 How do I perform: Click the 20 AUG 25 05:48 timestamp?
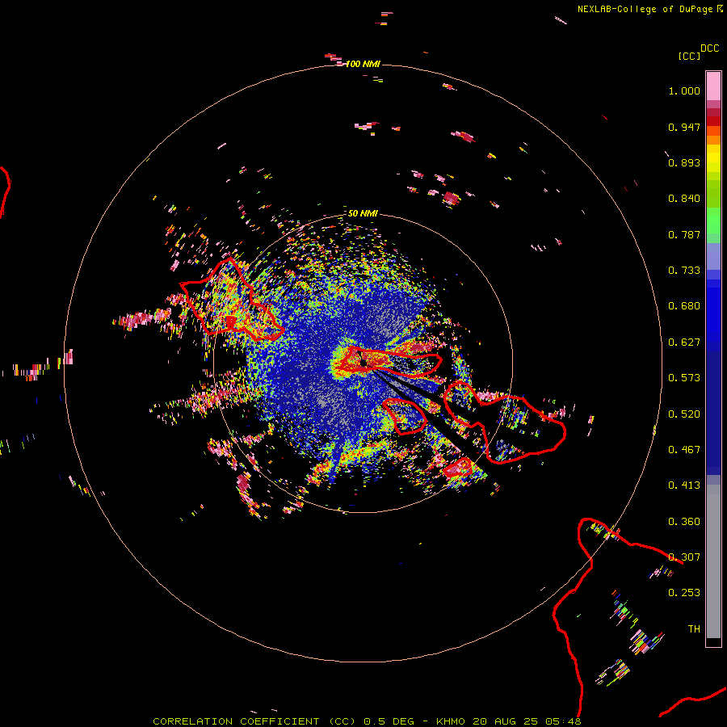tap(527, 721)
